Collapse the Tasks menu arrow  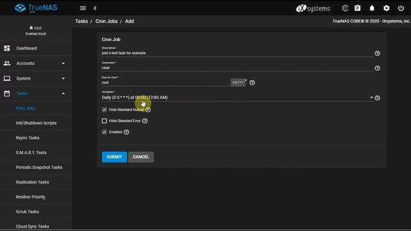pyautogui.click(x=63, y=94)
